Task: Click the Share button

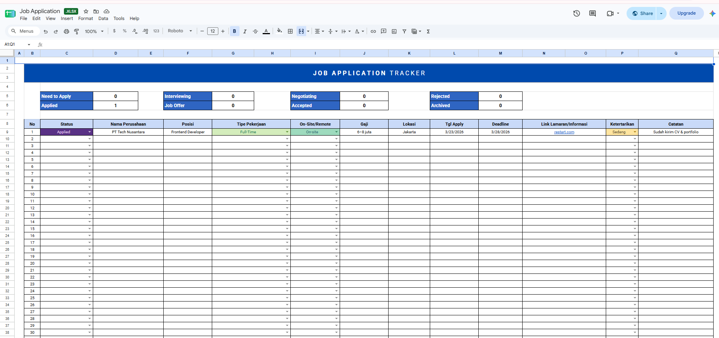Action: 642,13
